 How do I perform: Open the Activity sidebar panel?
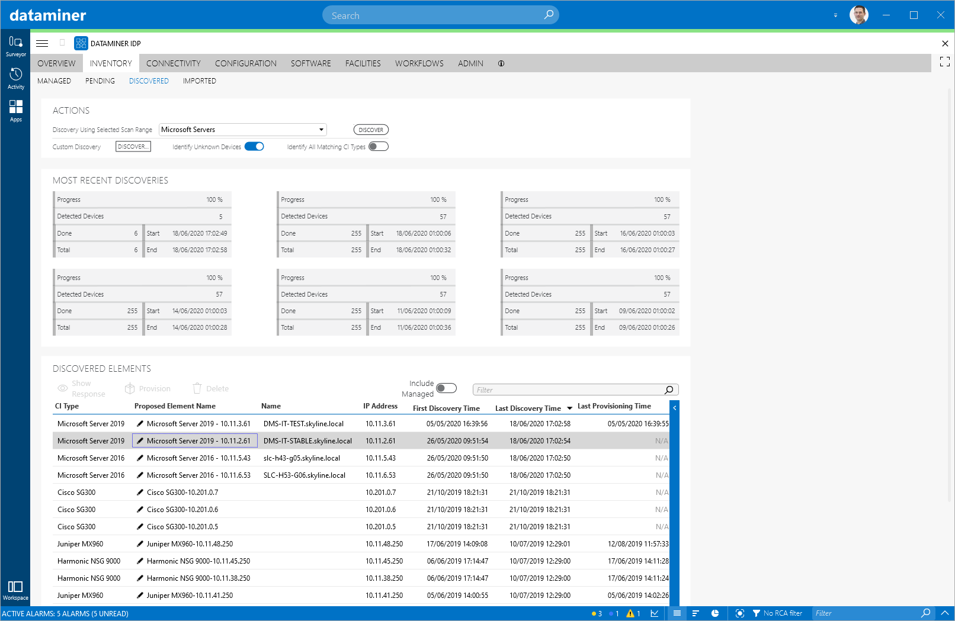click(x=15, y=78)
